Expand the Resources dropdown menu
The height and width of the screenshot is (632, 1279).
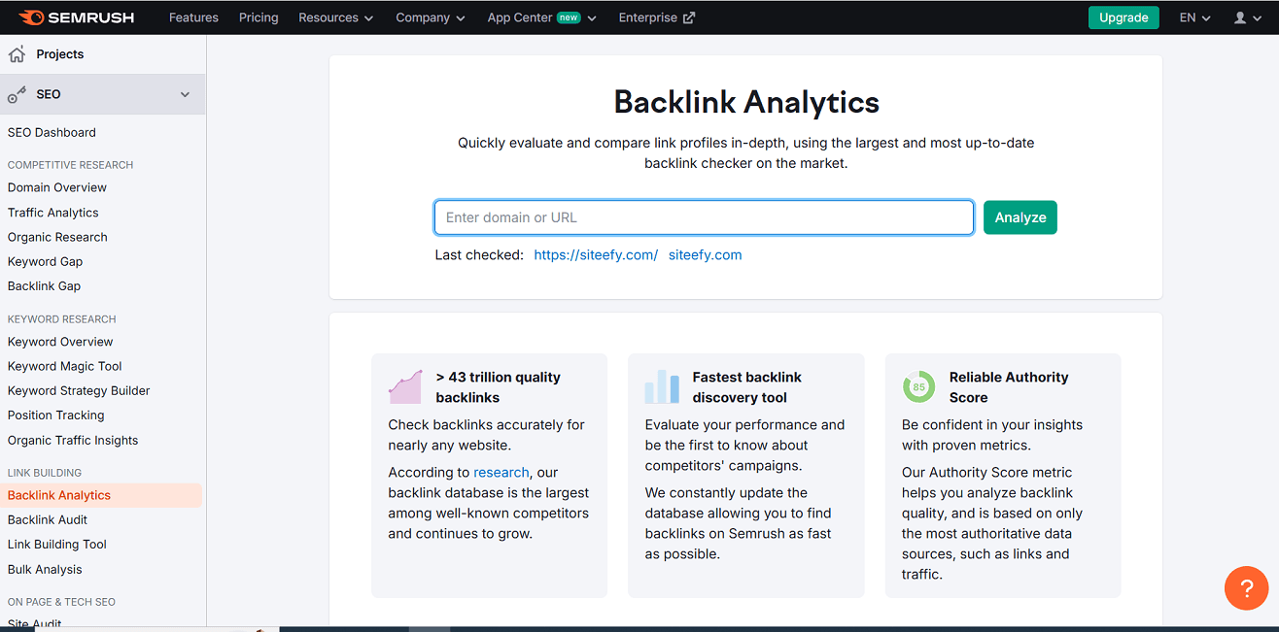tap(335, 17)
